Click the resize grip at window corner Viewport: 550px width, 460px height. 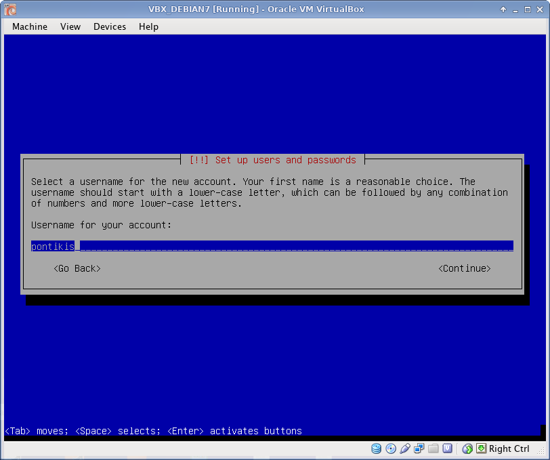point(542,451)
